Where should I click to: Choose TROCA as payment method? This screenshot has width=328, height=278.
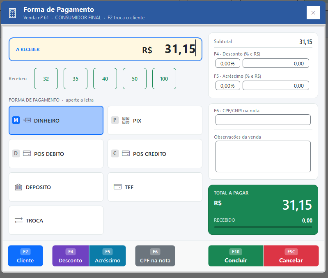[56, 220]
